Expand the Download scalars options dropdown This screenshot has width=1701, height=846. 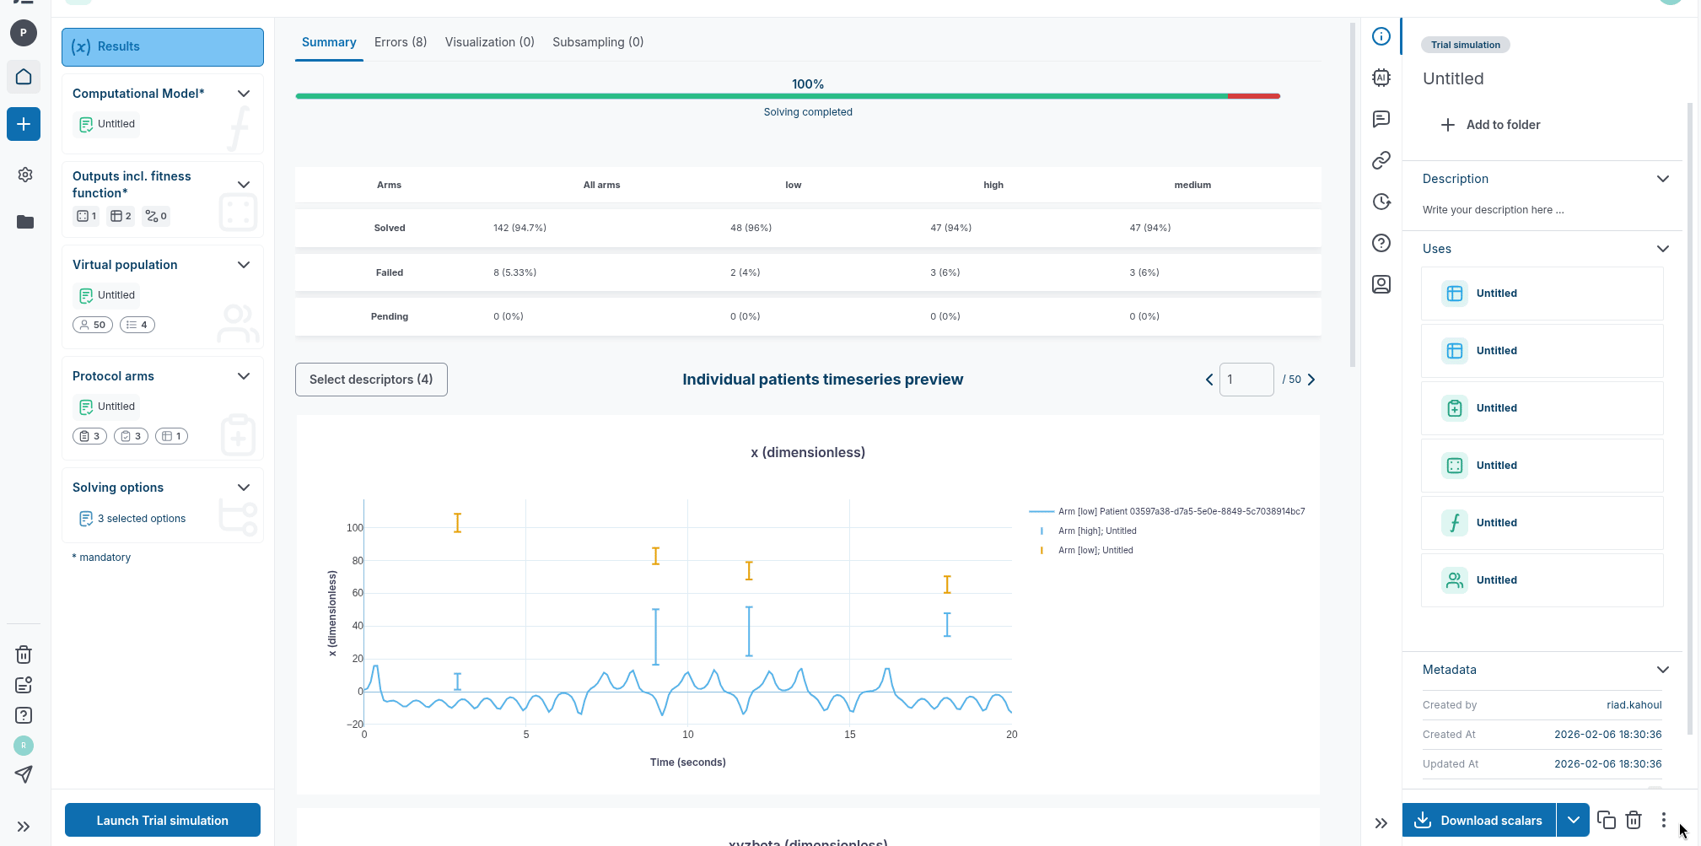[1573, 820]
